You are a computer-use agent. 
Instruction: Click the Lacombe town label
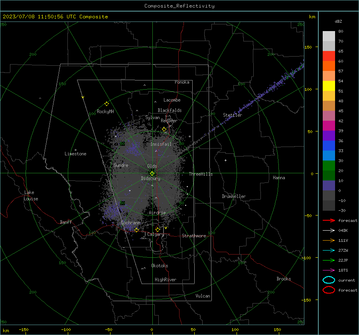pyautogui.click(x=172, y=100)
